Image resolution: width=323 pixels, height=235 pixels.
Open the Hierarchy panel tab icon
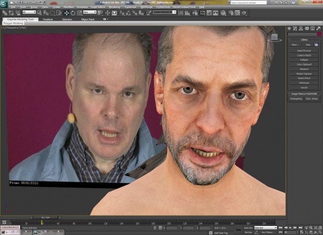tap(301, 29)
